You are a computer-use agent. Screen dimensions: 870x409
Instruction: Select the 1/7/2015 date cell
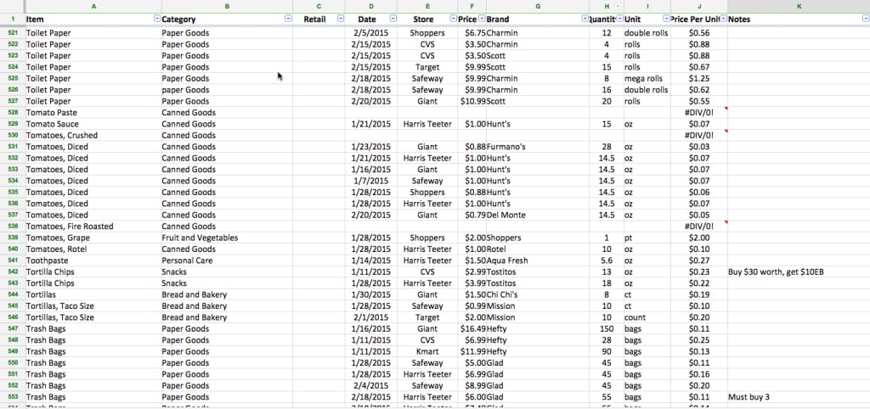pyautogui.click(x=371, y=181)
